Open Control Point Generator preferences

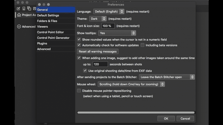click(x=56, y=38)
